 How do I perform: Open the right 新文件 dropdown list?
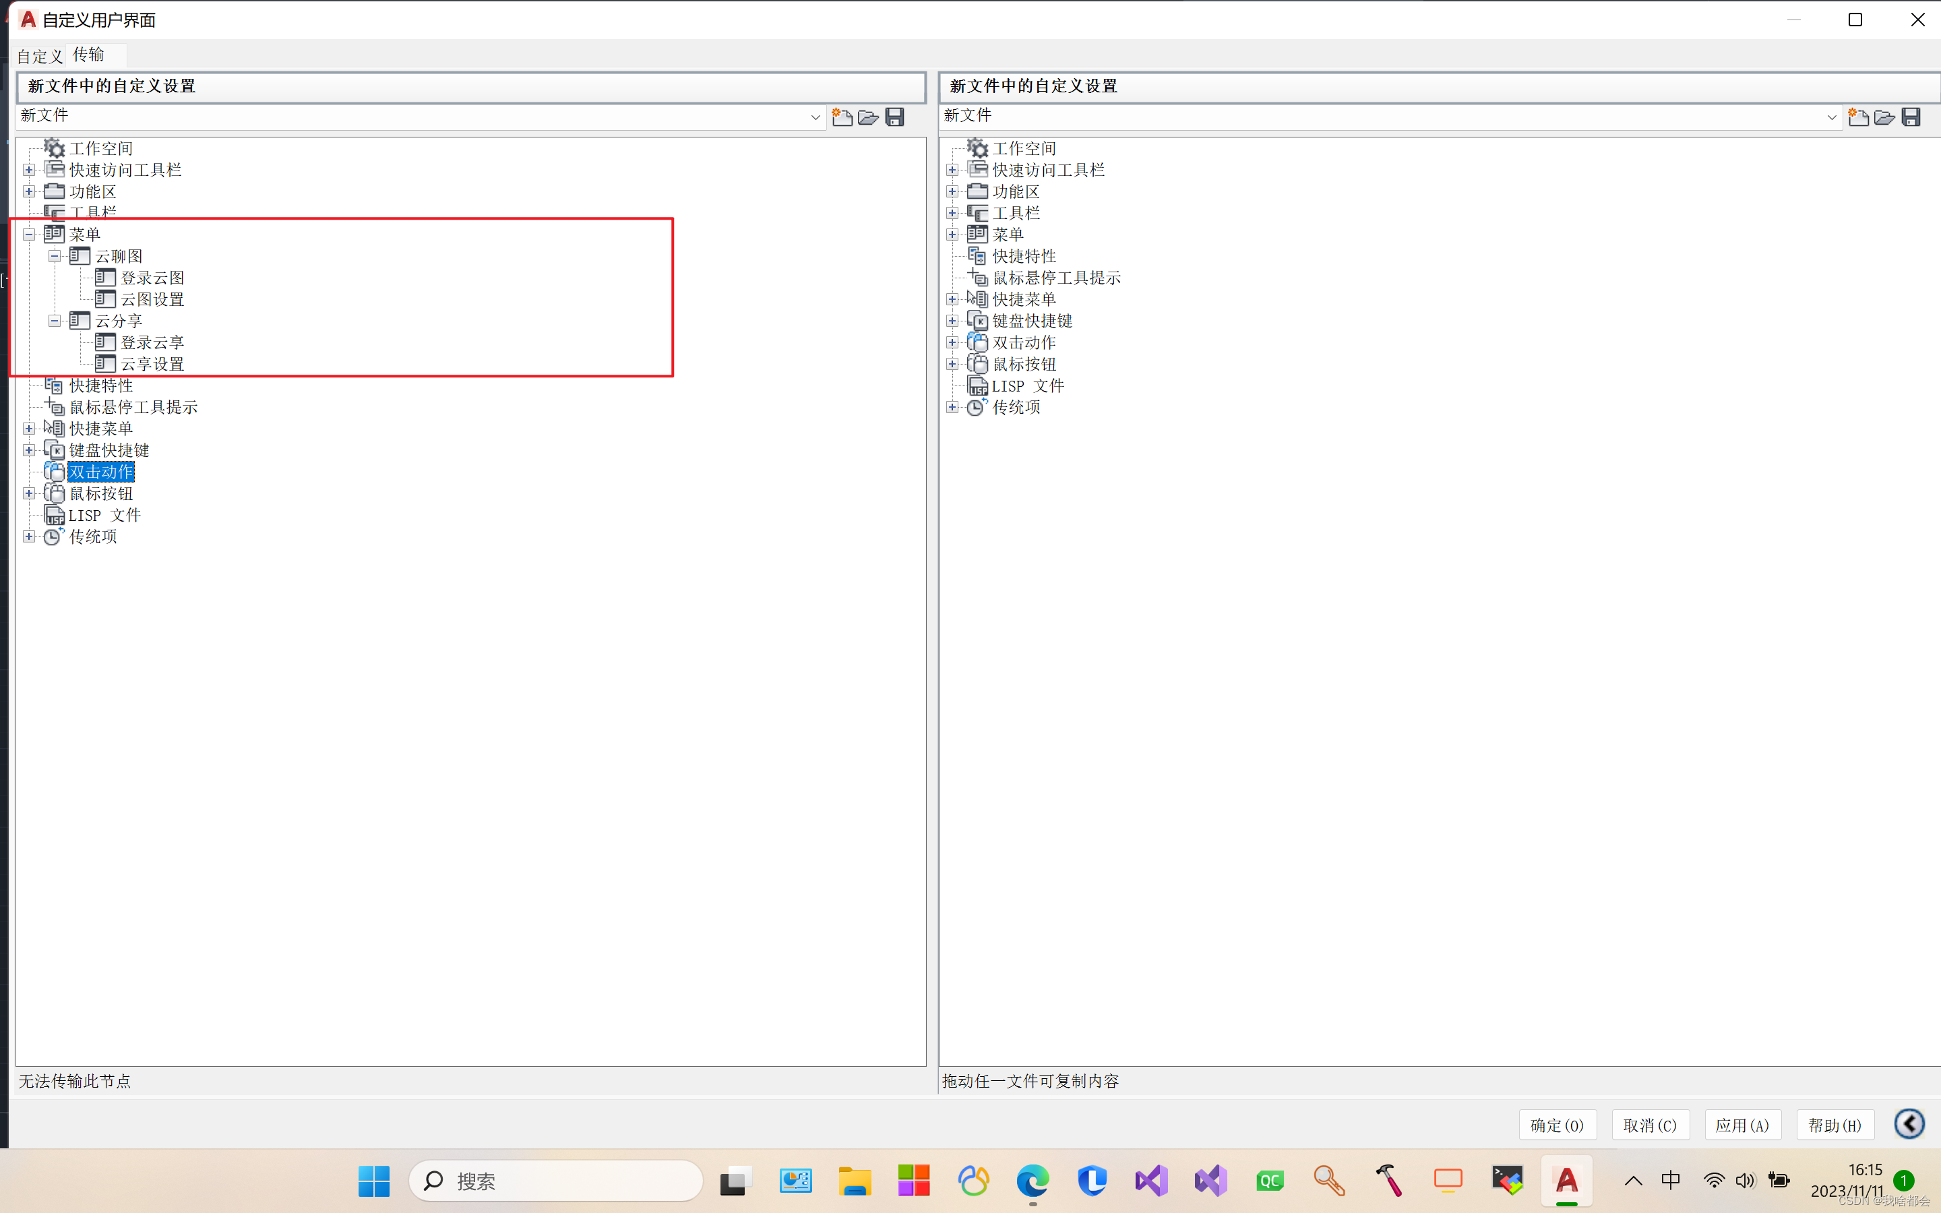click(x=1831, y=117)
